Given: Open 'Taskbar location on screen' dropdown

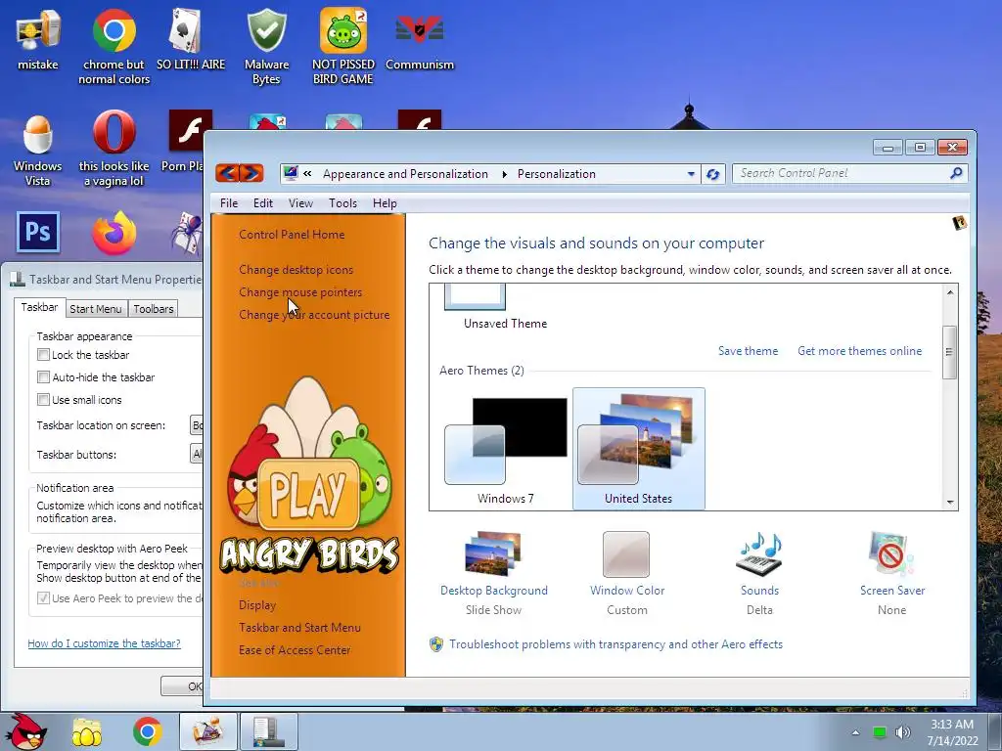Looking at the screenshot, I should [x=197, y=425].
